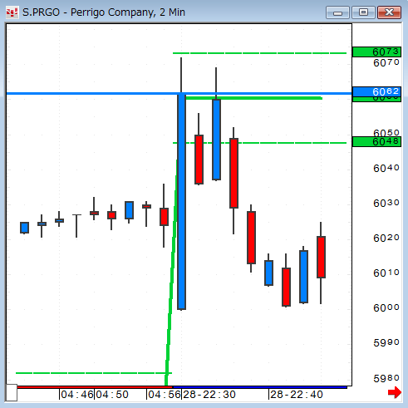The height and width of the screenshot is (408, 408).
Task: Click the tall blue candlestick at 22:30
Action: [181, 202]
